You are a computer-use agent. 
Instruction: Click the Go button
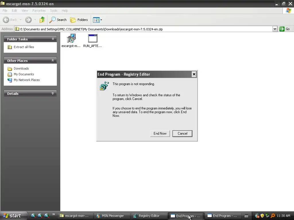pos(285,29)
